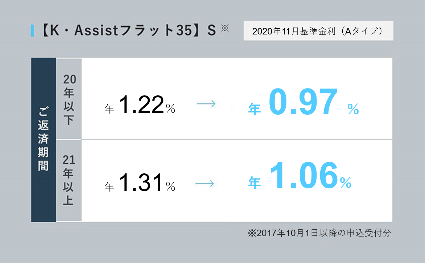
Task: Click the ご返済期間 dark header column
Action: pos(44,140)
